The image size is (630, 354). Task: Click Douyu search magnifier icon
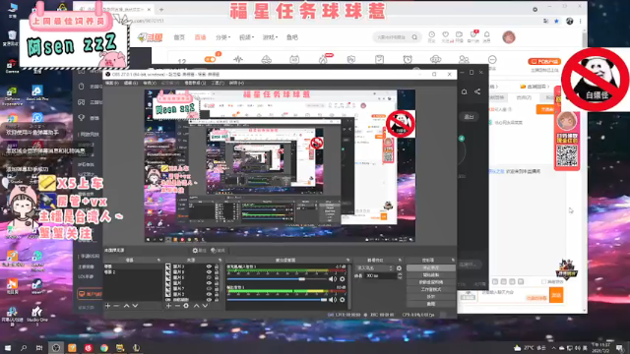pyautogui.click(x=414, y=37)
